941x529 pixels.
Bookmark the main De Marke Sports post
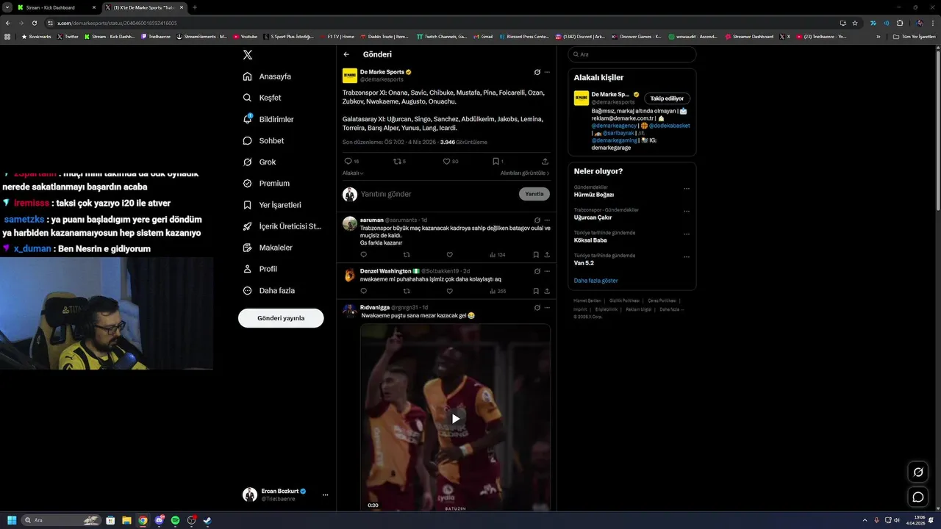[498, 161]
